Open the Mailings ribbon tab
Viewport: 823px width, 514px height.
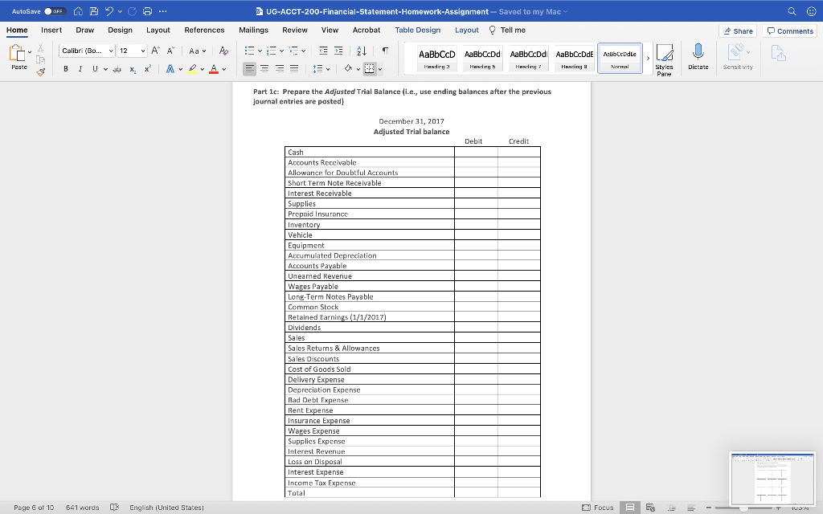(254, 30)
